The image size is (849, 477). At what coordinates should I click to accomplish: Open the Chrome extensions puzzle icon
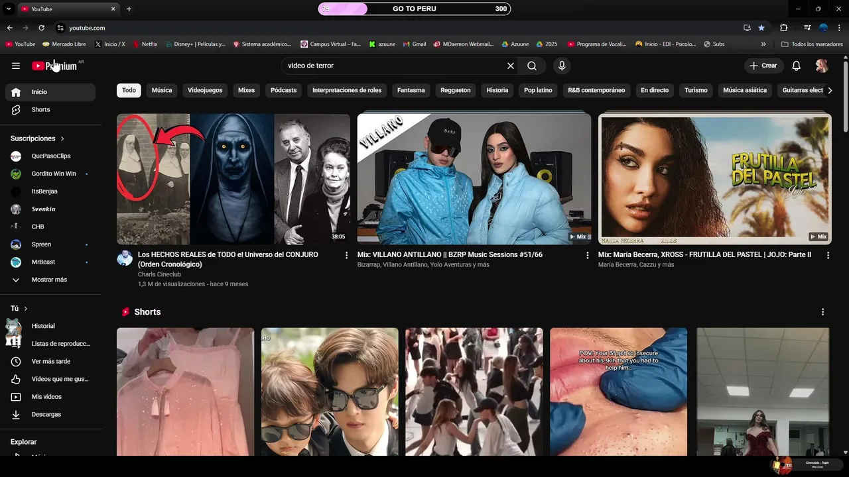click(x=783, y=28)
